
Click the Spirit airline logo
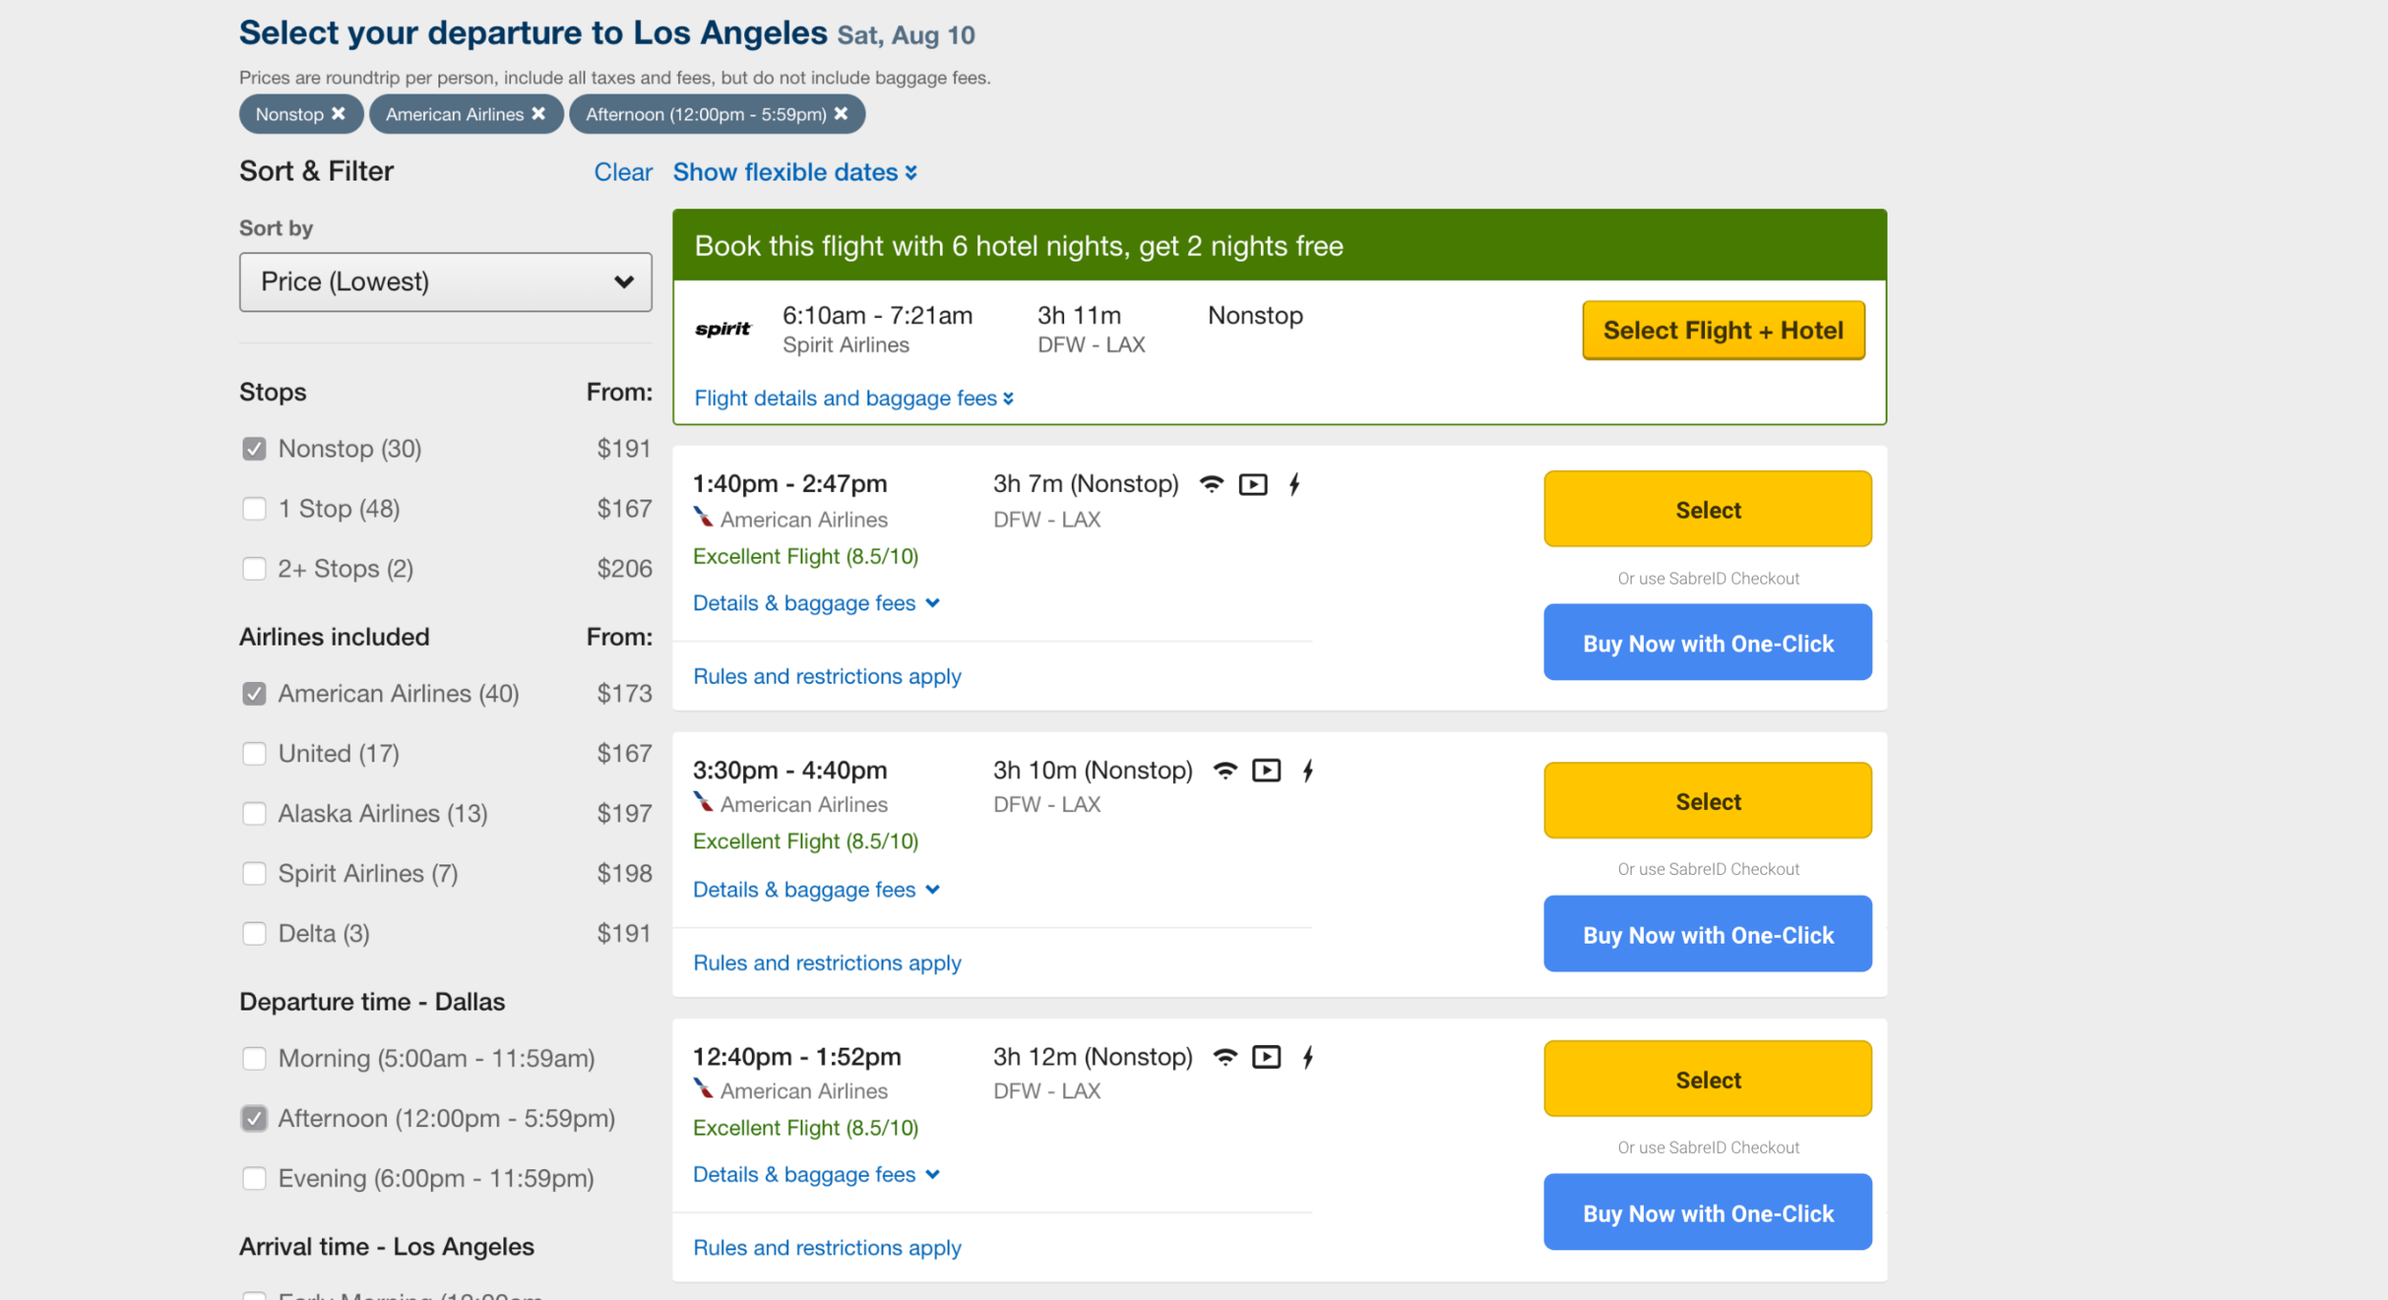tap(723, 330)
